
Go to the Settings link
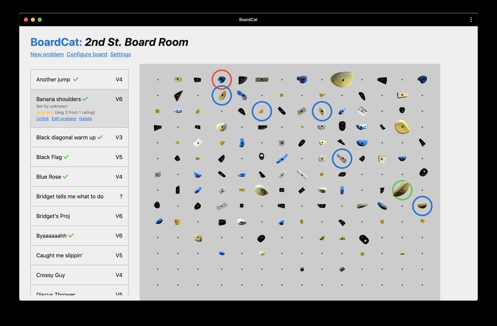[x=120, y=55]
